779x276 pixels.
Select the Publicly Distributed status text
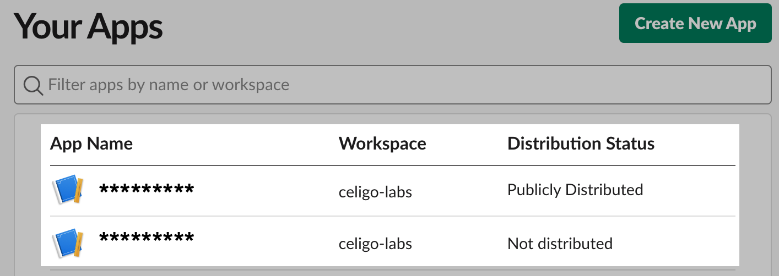[x=575, y=190]
